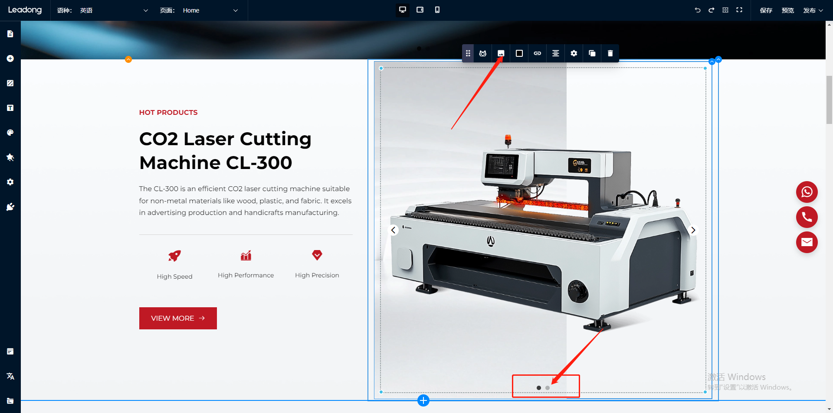Click the translate icon in left sidebar
Viewport: 833px width, 413px height.
pyautogui.click(x=10, y=376)
